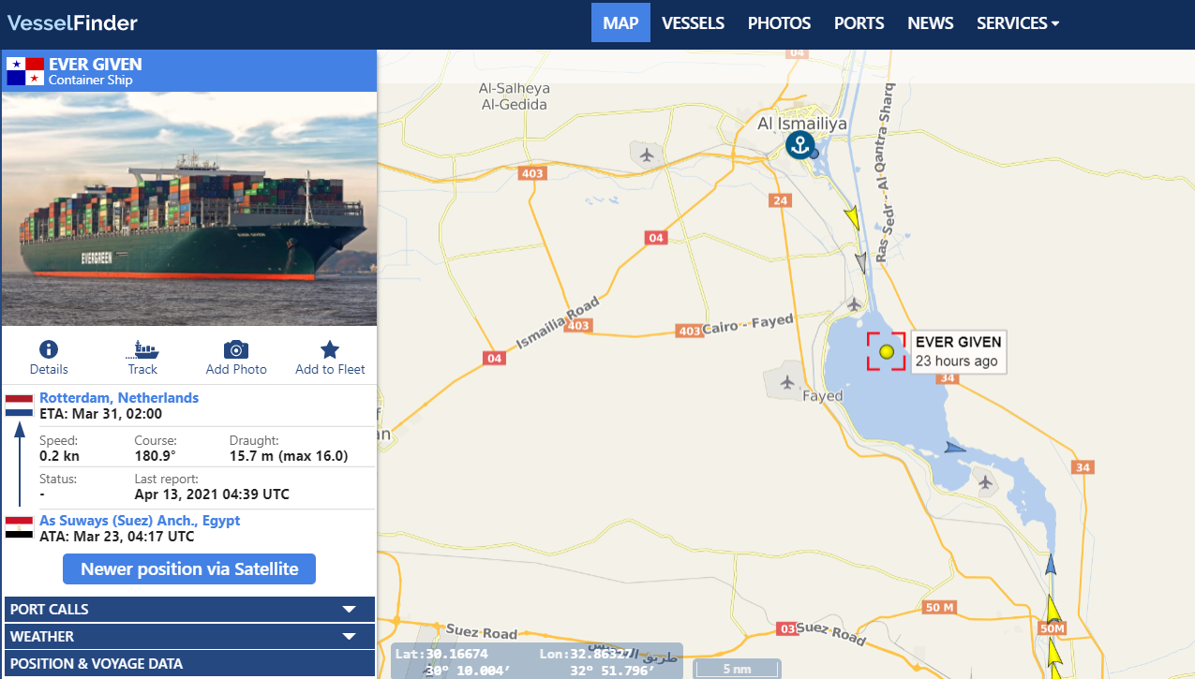Expand the POSITION & VOYAGE DATA section
Screen dimensions: 1195x679
[189, 664]
